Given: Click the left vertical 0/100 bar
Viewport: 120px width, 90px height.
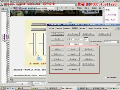Looking at the screenshot, I should tap(34, 44).
